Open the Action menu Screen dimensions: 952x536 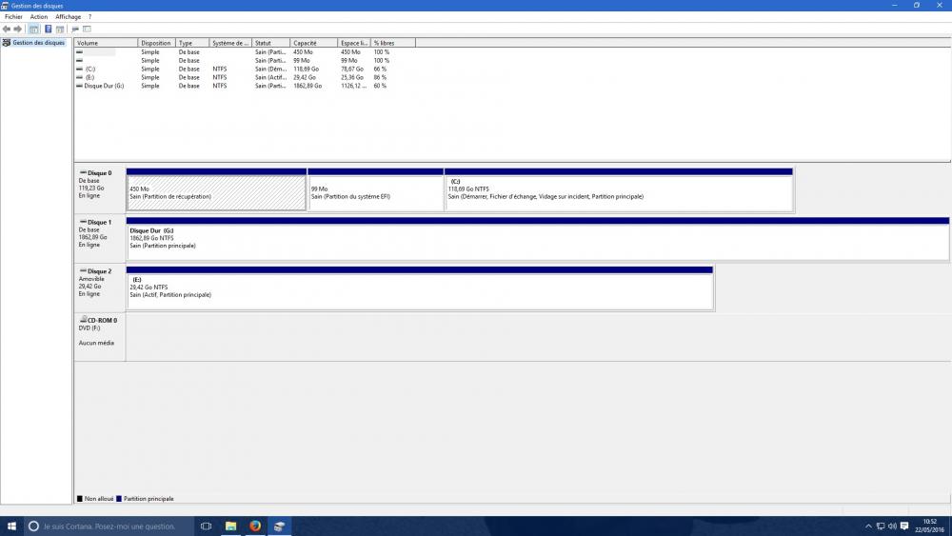point(39,17)
